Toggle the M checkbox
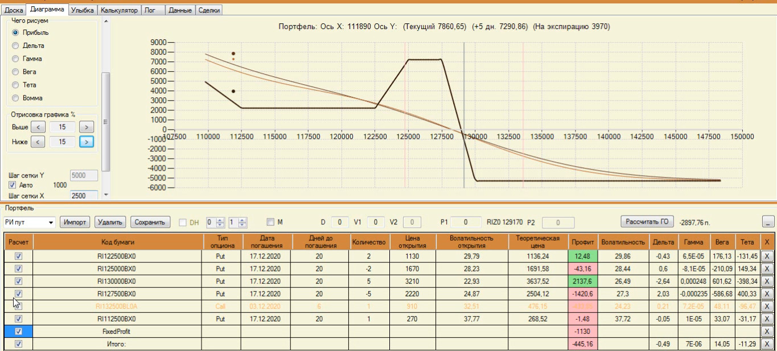Viewport: 777px width, 351px height. 270,222
